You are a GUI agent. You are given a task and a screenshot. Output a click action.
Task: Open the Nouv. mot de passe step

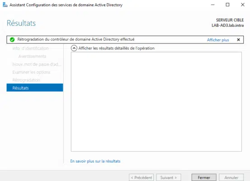click(37, 64)
